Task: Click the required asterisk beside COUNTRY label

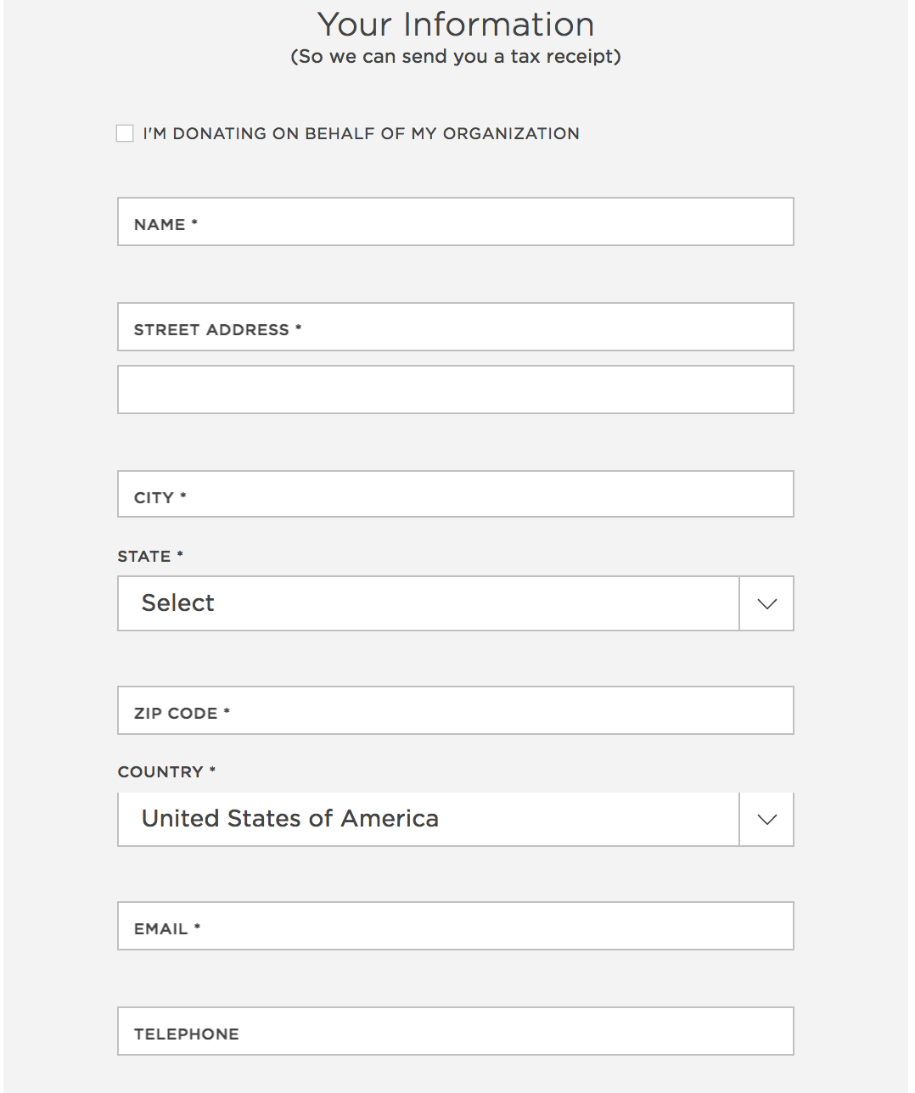Action: click(x=212, y=771)
